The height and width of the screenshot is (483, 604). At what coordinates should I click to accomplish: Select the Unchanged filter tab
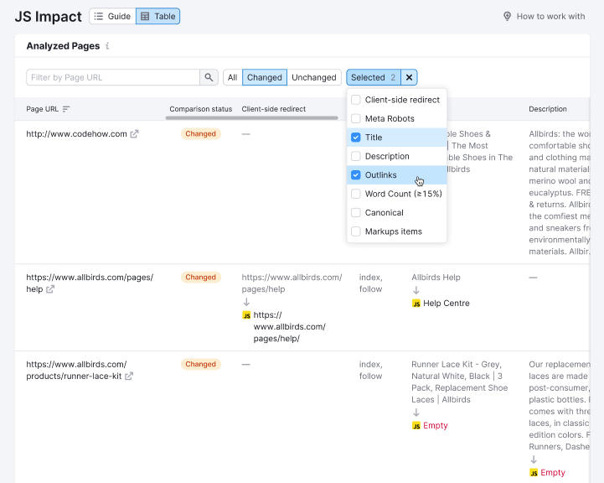point(313,77)
